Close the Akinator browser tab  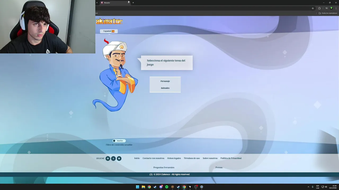(128, 3)
